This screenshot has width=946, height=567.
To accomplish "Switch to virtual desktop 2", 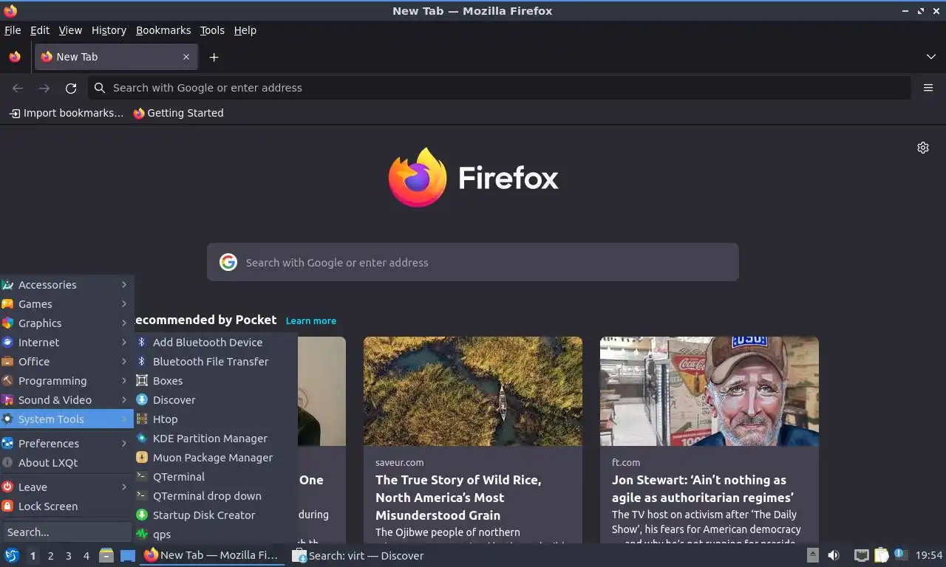I will coord(50,556).
